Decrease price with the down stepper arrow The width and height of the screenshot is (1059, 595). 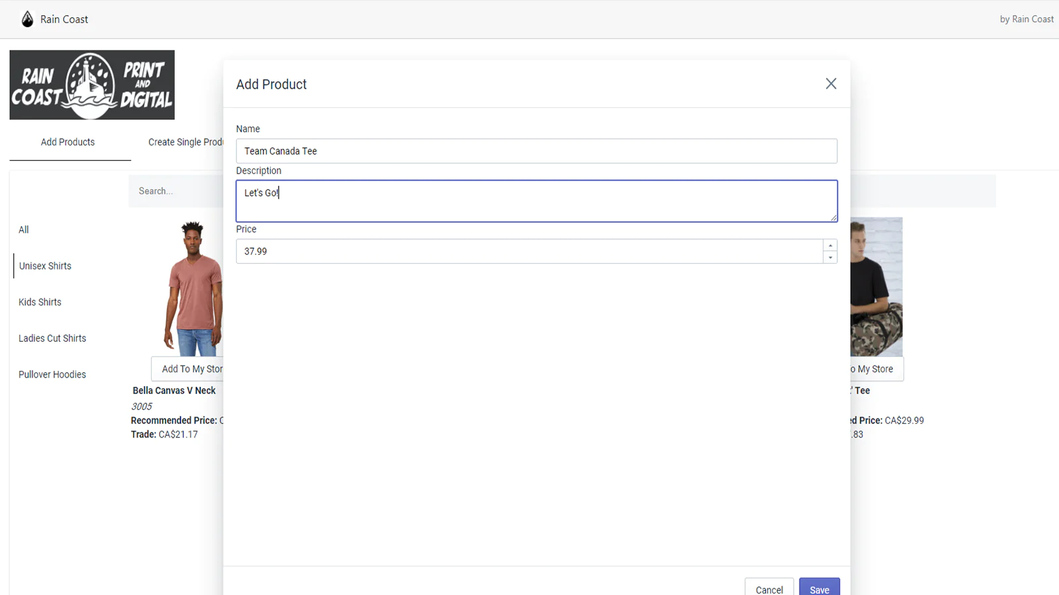point(830,257)
